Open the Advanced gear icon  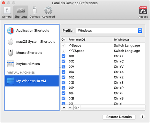(x=48, y=10)
